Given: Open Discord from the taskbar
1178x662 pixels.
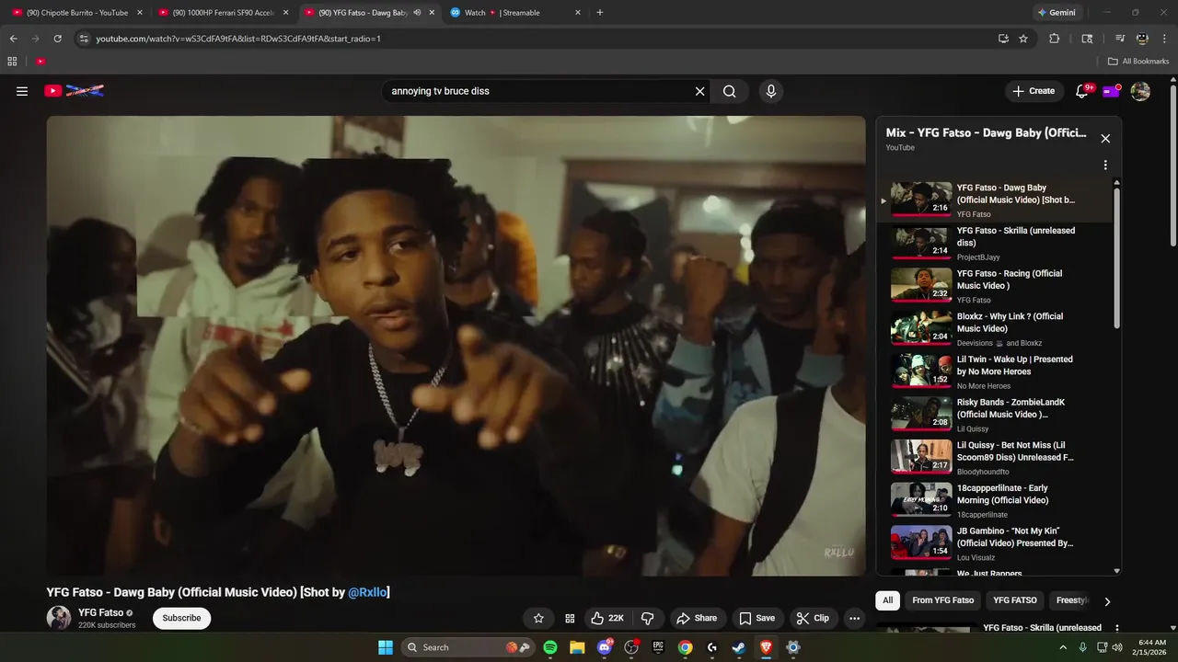Looking at the screenshot, I should tap(605, 647).
